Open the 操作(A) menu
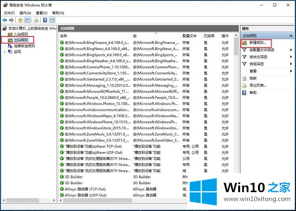296x211 pixels. (x=25, y=13)
